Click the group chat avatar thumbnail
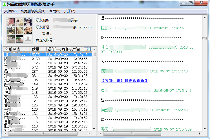Viewport: 210px width, 139px height. coord(19,30)
